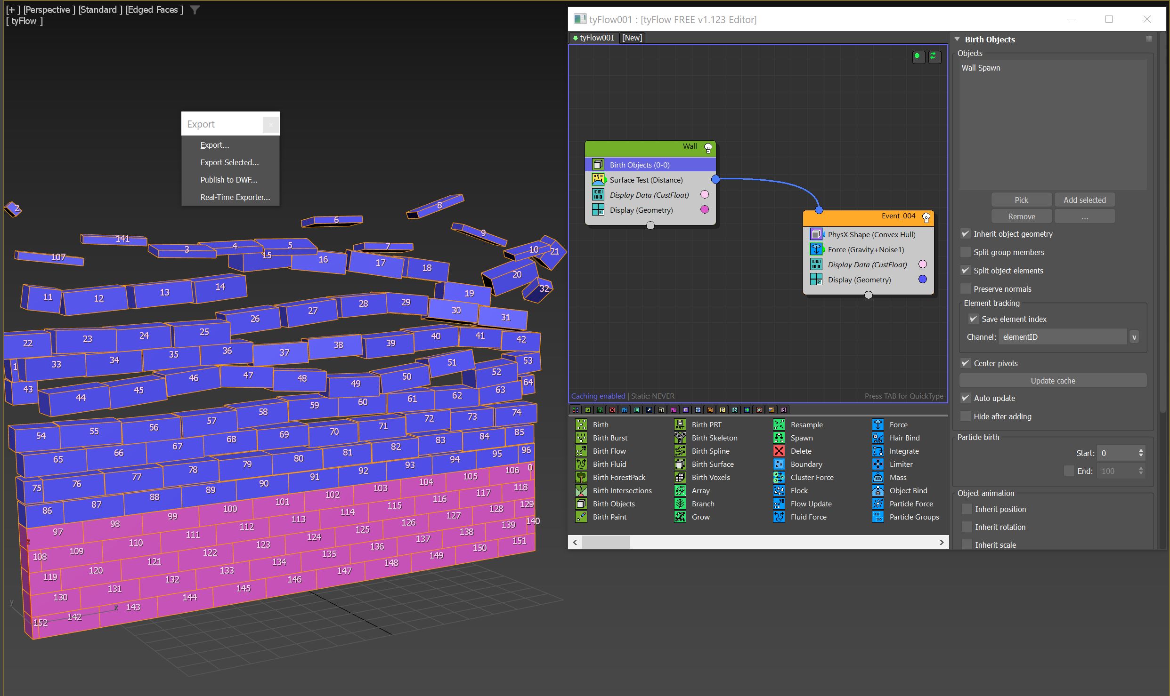Uncheck Inherit object geometry
Screen dimensions: 1170x696
point(966,234)
